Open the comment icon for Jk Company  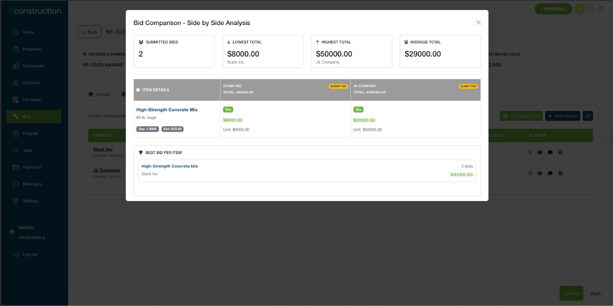(550, 173)
